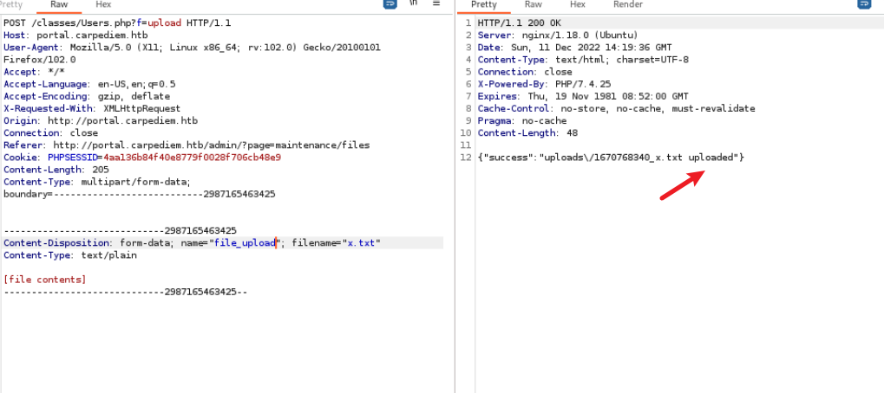The height and width of the screenshot is (393, 884).
Task: Open request pane hamburger menu
Action: click(x=435, y=3)
